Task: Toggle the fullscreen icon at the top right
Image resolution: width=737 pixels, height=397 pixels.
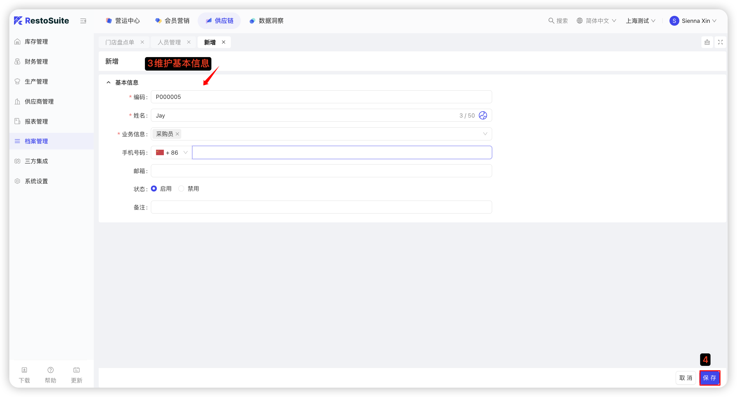Action: [x=720, y=42]
